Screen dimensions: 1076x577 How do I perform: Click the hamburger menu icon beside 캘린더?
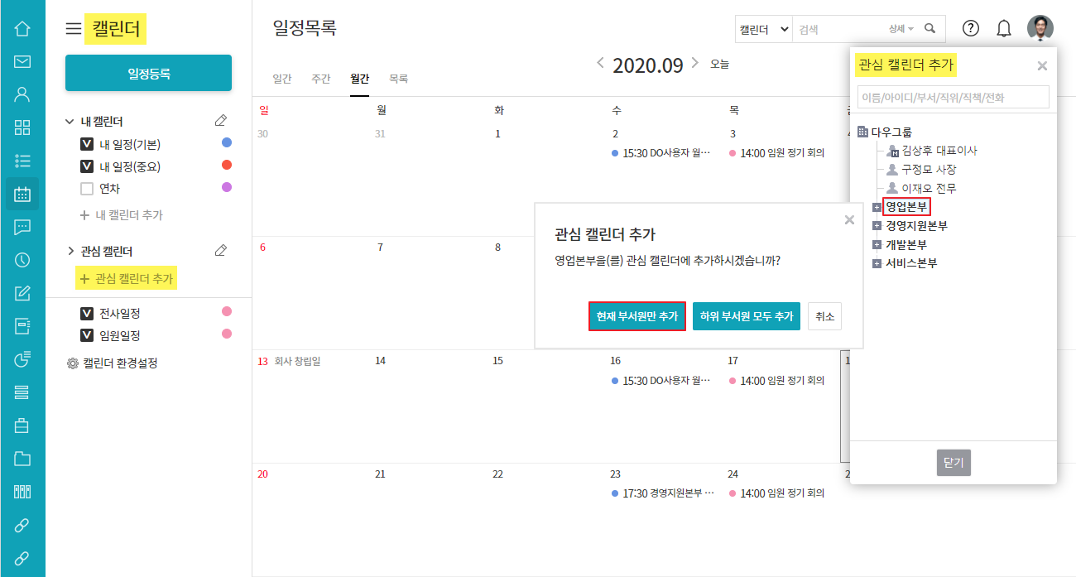[x=74, y=29]
